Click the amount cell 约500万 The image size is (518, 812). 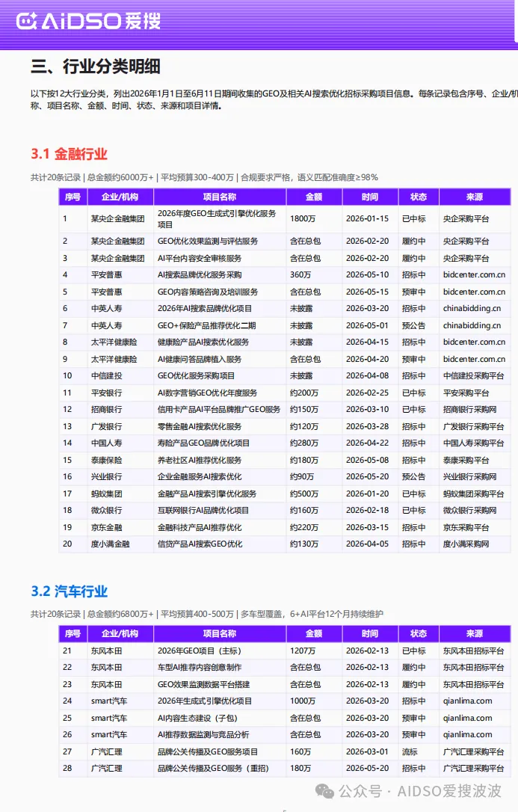(304, 493)
